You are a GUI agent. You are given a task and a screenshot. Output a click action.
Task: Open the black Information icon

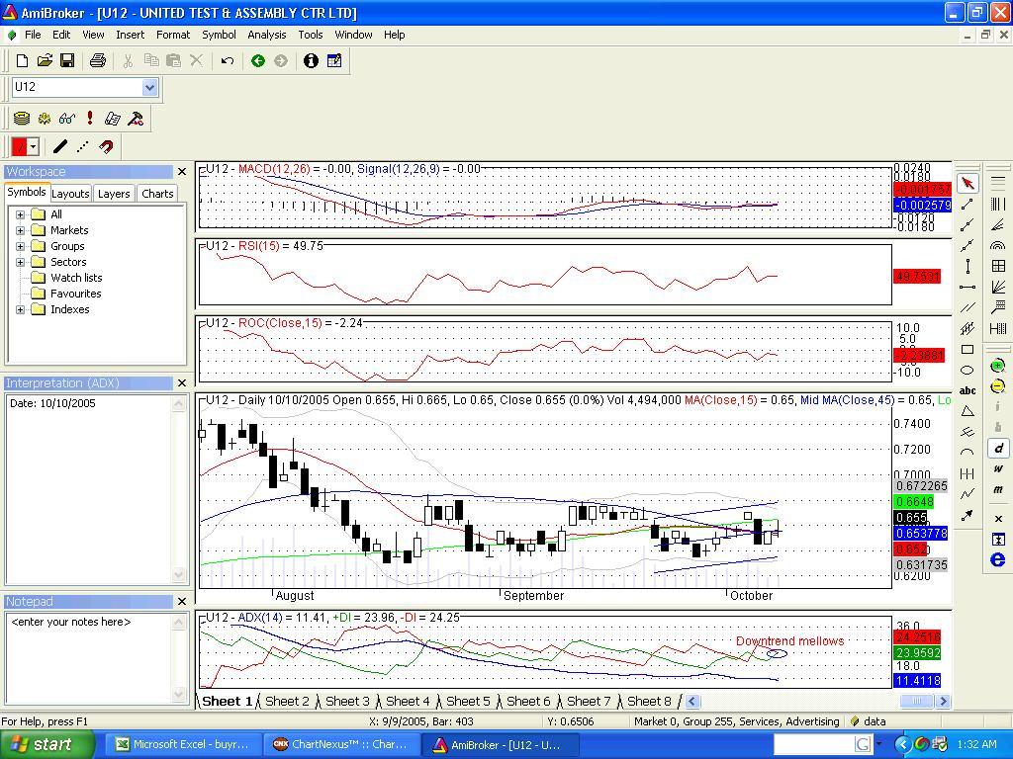click(311, 60)
